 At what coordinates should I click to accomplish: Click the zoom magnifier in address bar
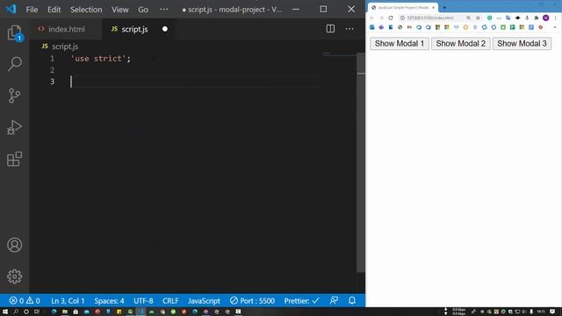[x=468, y=18]
